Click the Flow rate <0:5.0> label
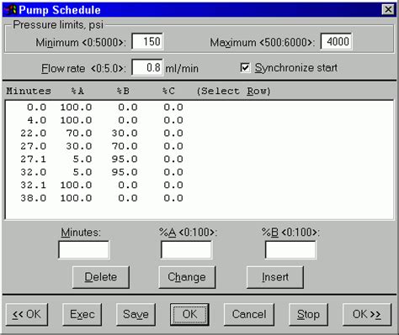The height and width of the screenshot is (335, 399). [x=83, y=68]
